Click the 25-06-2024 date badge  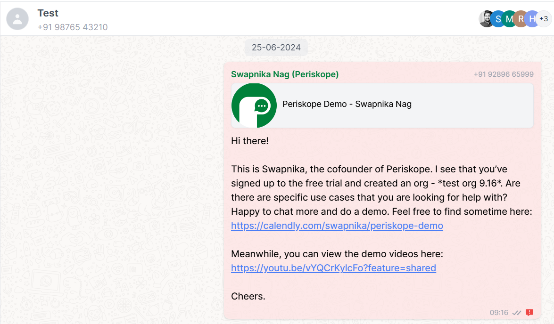point(276,47)
